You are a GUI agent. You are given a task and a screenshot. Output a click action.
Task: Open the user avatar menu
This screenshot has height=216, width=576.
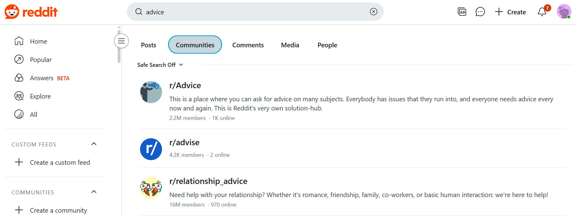tap(564, 12)
